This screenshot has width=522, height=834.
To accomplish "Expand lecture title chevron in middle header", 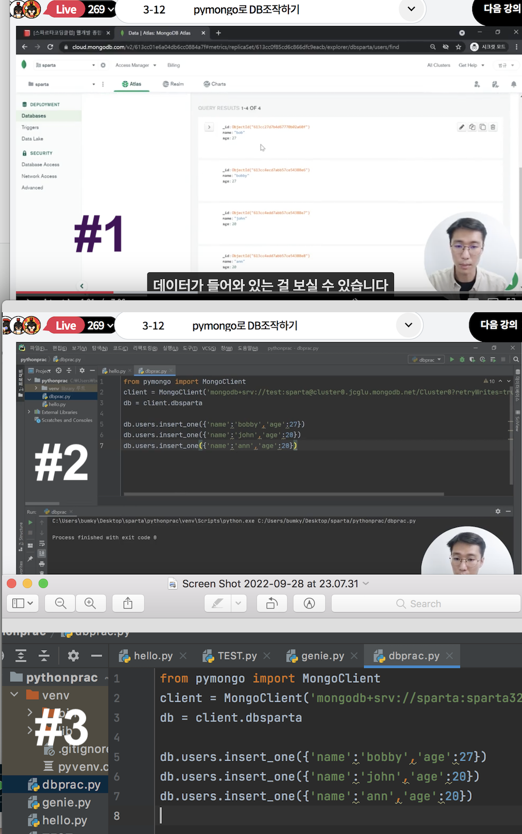I will 408,325.
